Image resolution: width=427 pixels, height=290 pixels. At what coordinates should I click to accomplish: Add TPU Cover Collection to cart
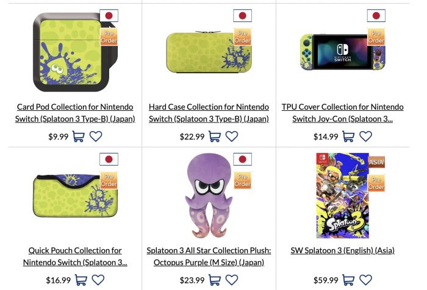[x=348, y=136]
